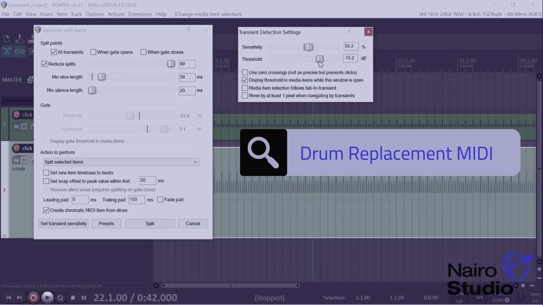Image resolution: width=543 pixels, height=305 pixels.
Task: Click the magnifying glass search icon
Action: pyautogui.click(x=263, y=152)
